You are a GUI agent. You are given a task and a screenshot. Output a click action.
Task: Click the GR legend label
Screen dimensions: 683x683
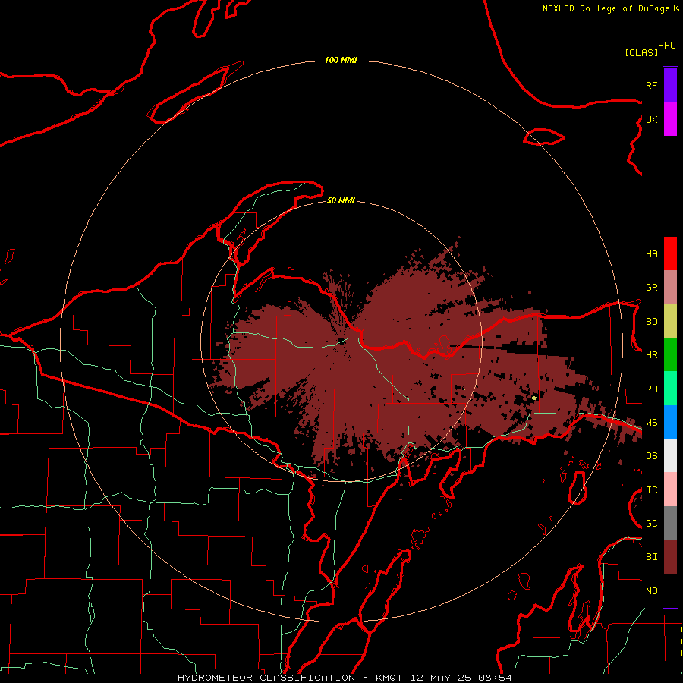[x=651, y=288]
